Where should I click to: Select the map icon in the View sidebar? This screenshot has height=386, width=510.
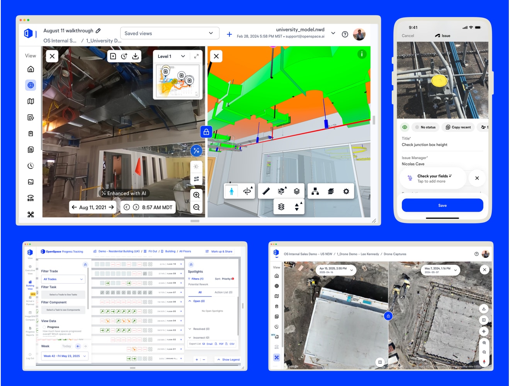(30, 101)
